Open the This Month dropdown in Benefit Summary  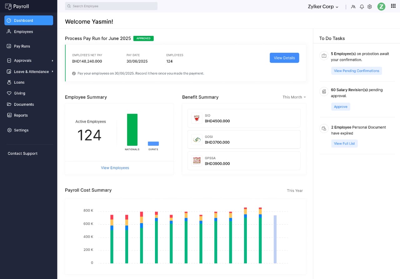coord(294,97)
